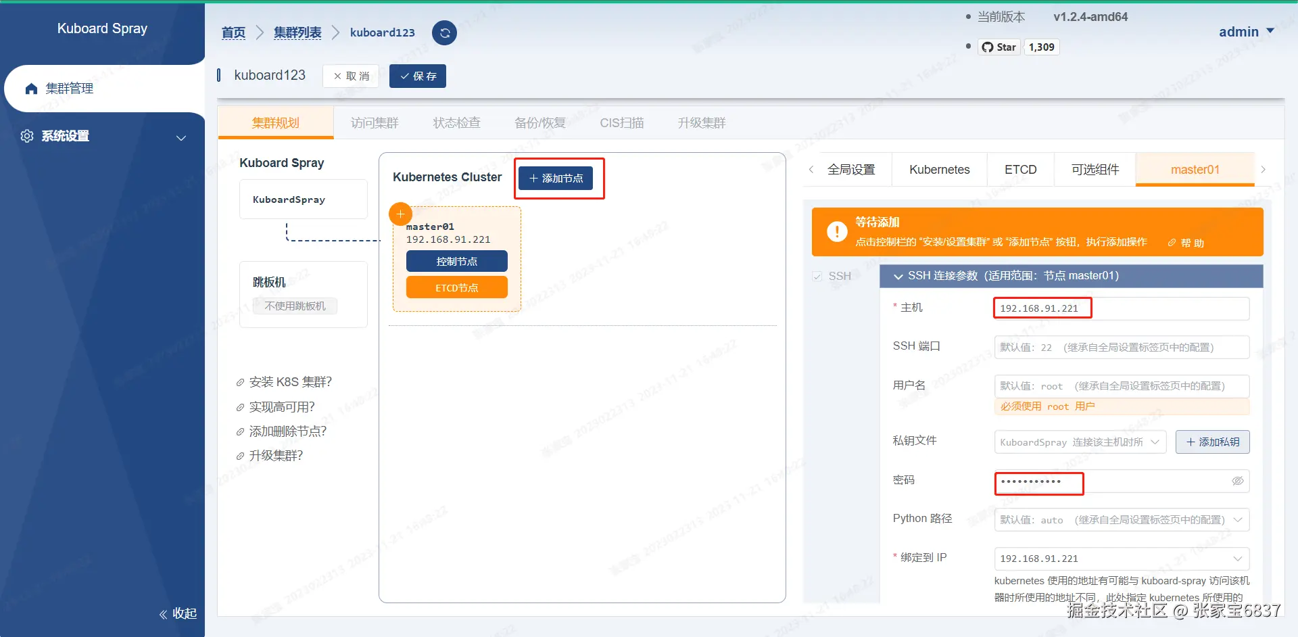The image size is (1298, 637).
Task: Open 集群管理 in sidebar
Action: point(105,89)
